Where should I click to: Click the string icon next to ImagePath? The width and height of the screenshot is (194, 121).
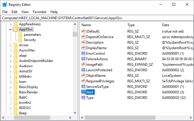point(83,65)
